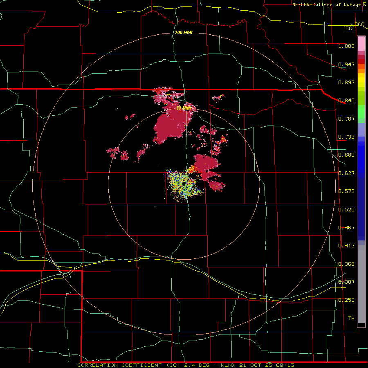Click the TH threshold label on the scale
Image resolution: width=368 pixels, height=368 pixels.
tap(351, 319)
